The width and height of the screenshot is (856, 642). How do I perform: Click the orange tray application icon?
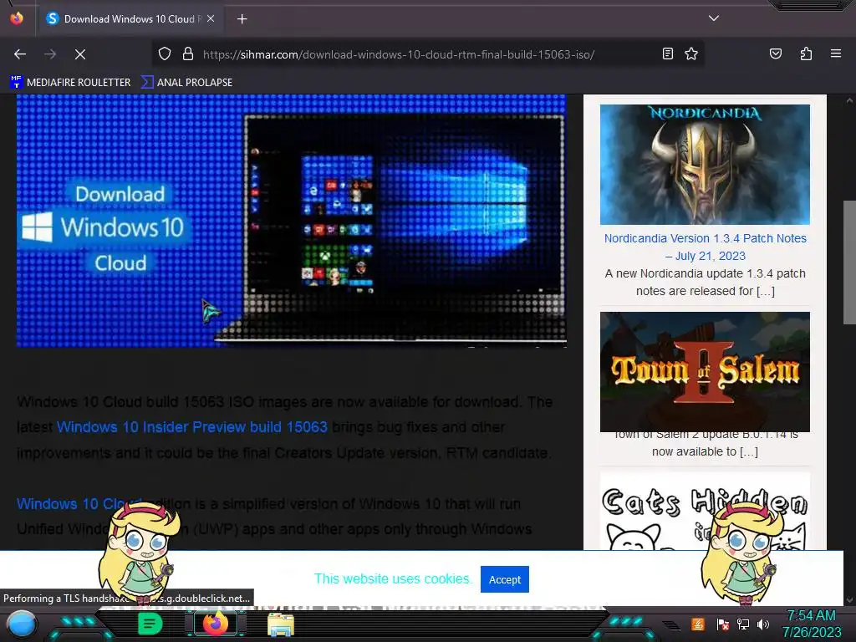click(697, 624)
